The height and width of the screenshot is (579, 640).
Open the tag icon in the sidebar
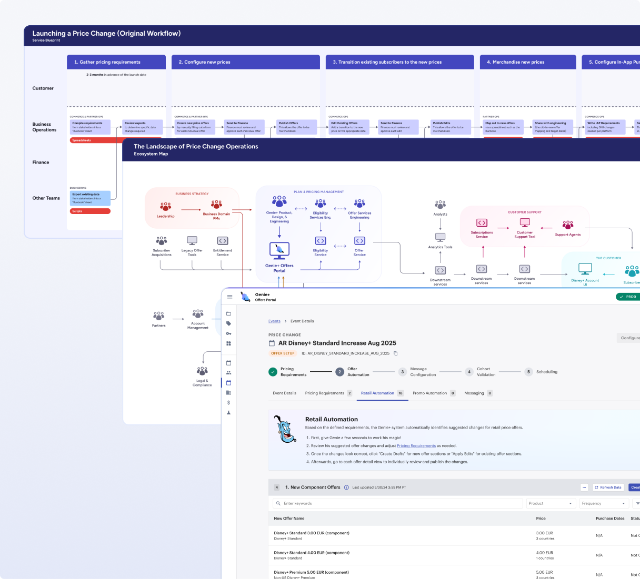coord(228,323)
